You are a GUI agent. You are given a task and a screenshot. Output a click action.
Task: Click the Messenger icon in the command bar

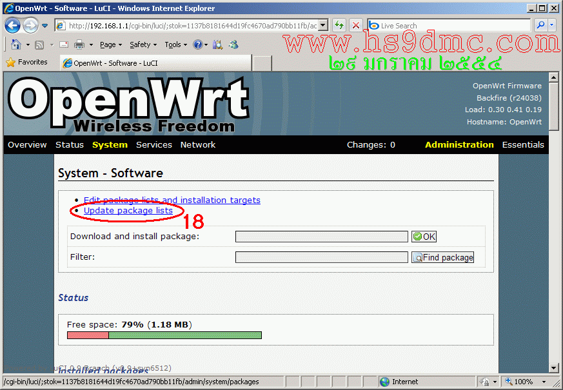[x=233, y=44]
